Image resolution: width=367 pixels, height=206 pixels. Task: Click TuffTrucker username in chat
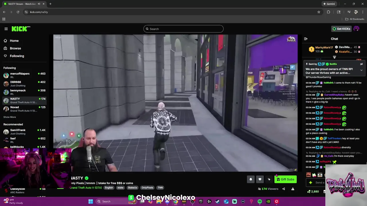[x=334, y=138]
